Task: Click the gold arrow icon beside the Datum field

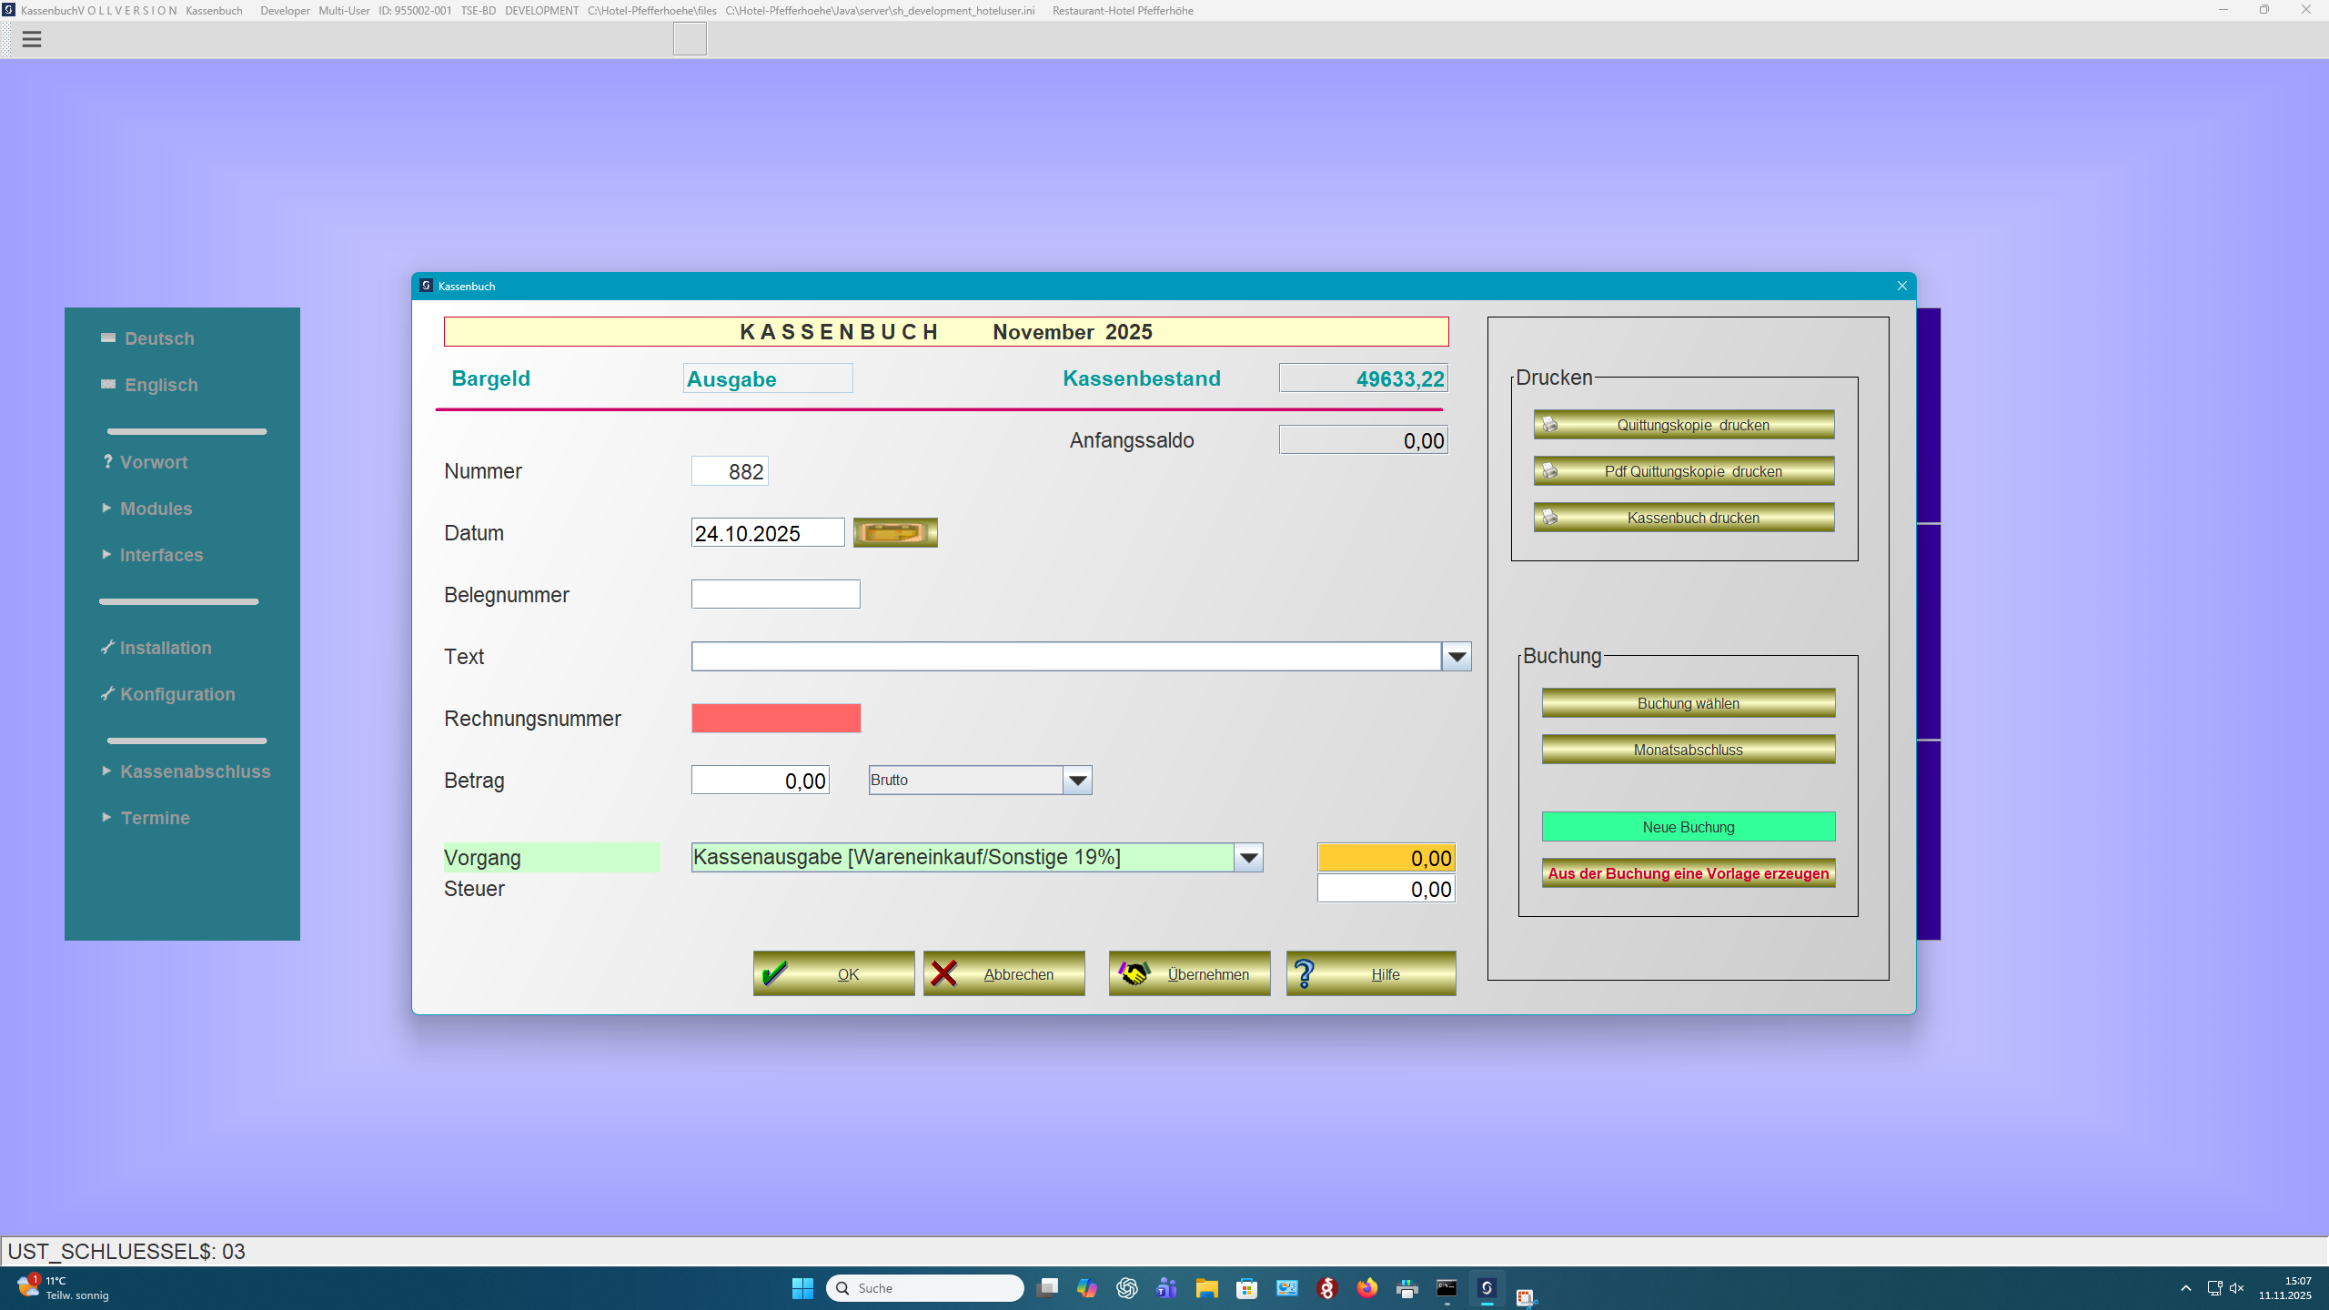Action: [x=894, y=532]
